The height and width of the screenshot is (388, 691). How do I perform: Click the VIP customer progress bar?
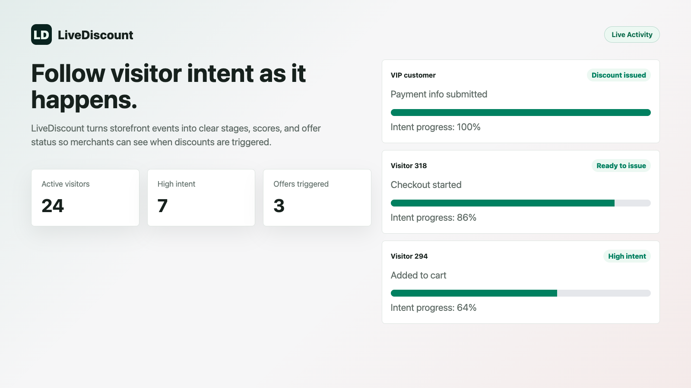tap(521, 113)
